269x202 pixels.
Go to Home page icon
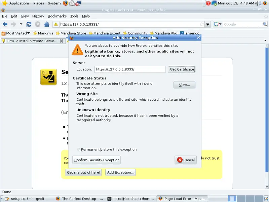[47, 24]
